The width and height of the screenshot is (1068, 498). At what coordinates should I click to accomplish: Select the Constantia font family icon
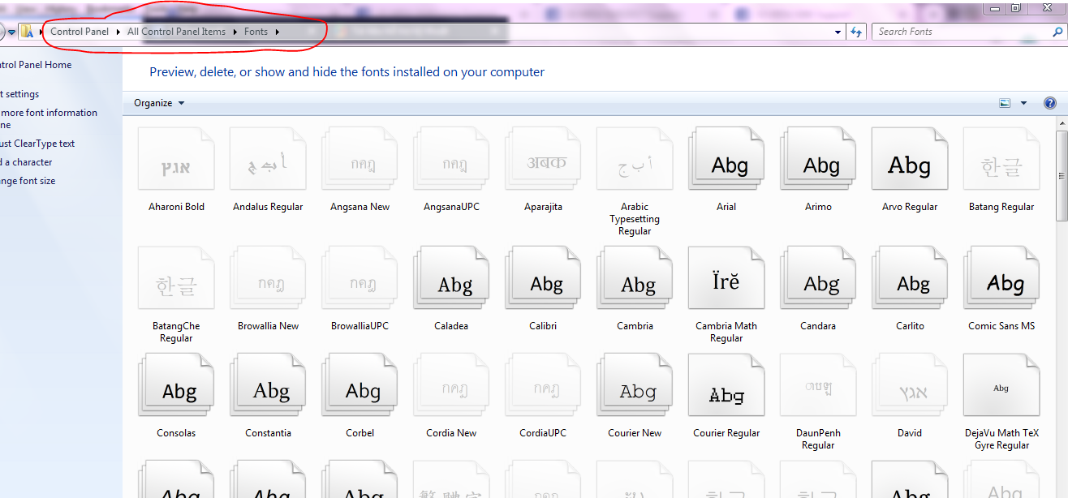(268, 386)
